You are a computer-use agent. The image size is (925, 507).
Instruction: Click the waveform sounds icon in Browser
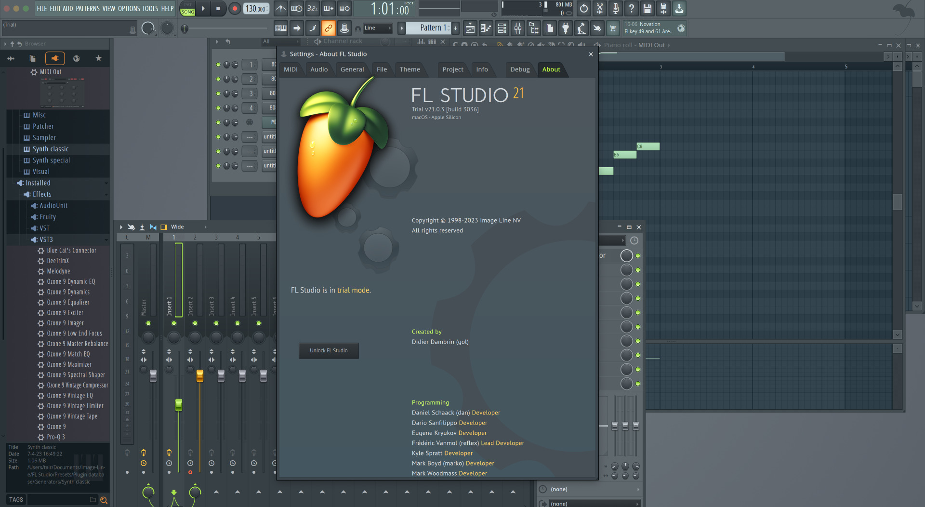(11, 58)
